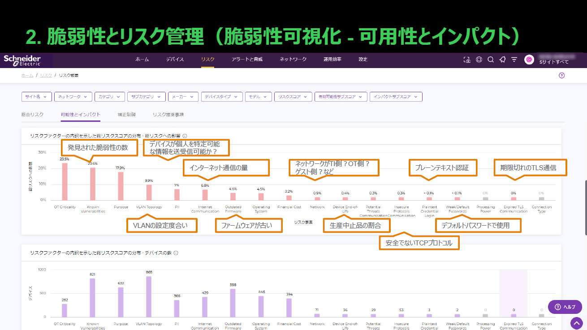
Task: Click the 366 PII device bar
Action: point(177,309)
